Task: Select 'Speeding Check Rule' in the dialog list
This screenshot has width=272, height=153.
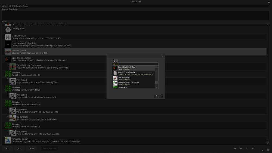Action: pyautogui.click(x=134, y=68)
